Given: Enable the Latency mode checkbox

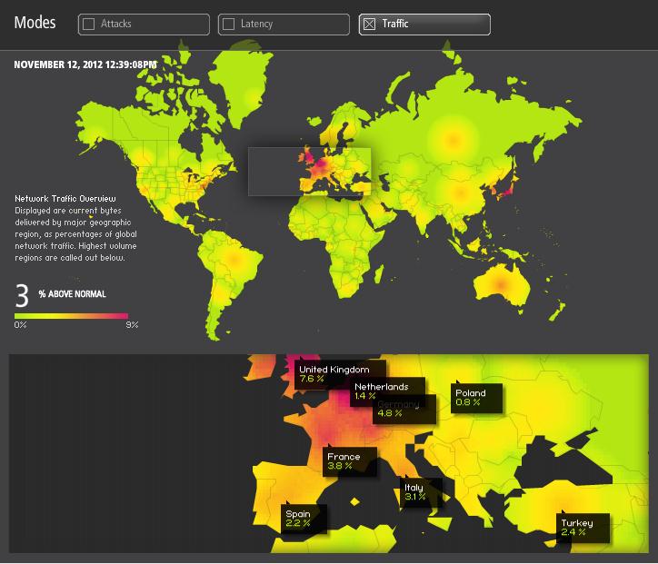Looking at the screenshot, I should [229, 25].
